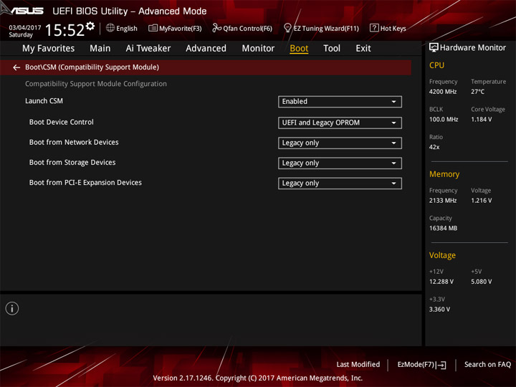Viewport: 516px width, 387px height.
Task: Switch to the Advanced tab
Action: (206, 49)
